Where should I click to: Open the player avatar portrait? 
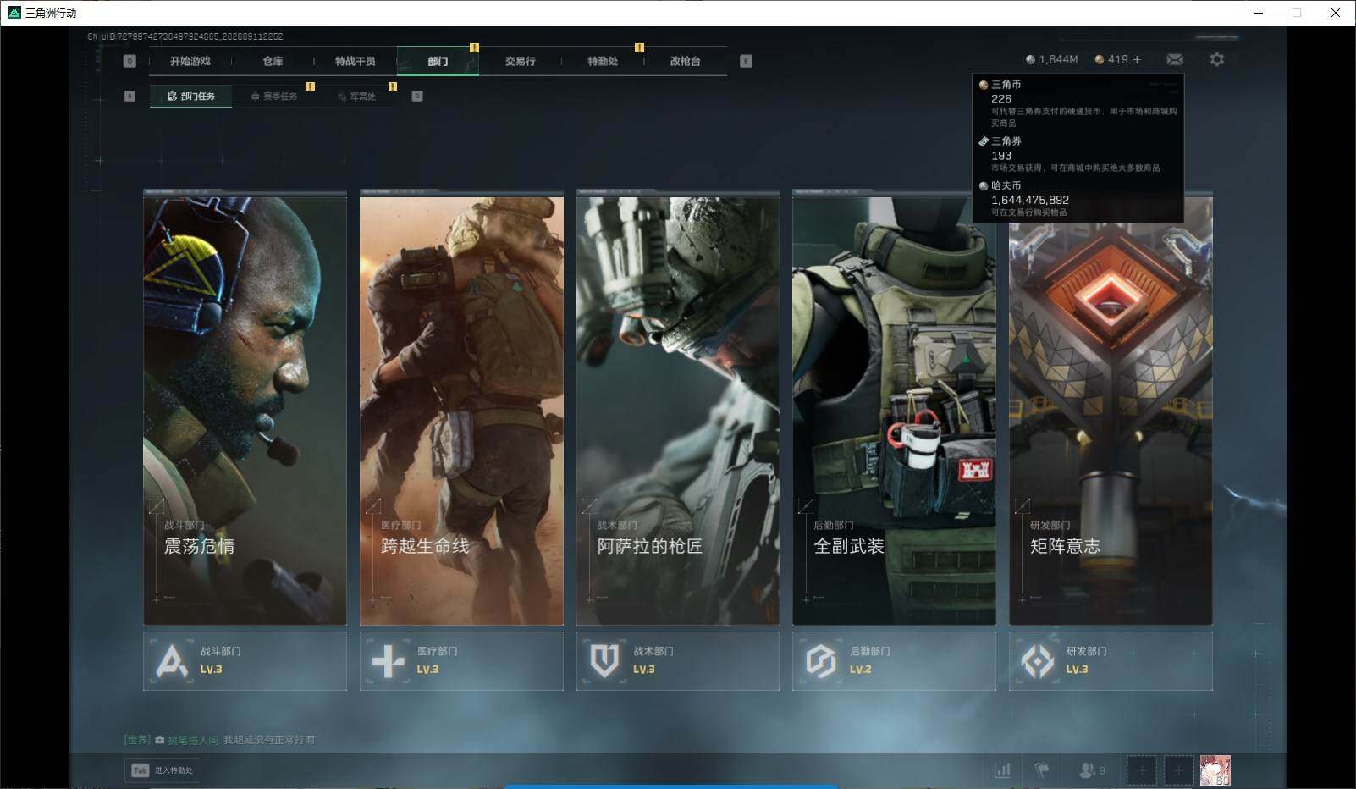coord(1215,770)
